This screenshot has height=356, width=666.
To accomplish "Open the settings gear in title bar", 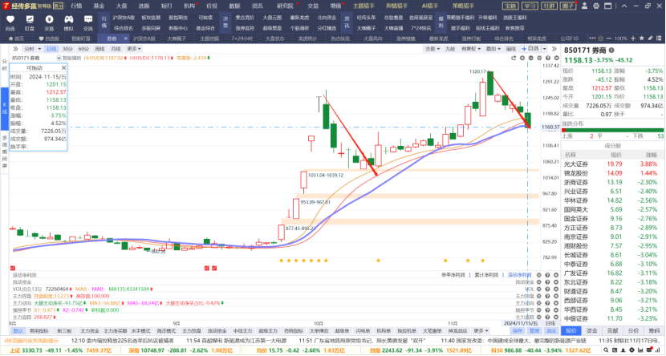I will 596,6.
